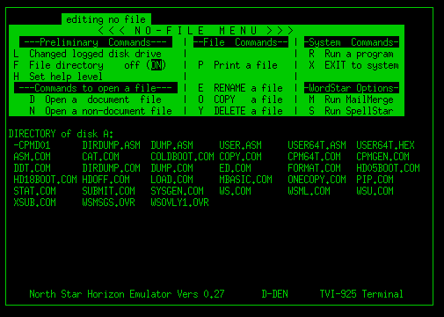The image size is (444, 317).
Task: Click 'F File directory' command line
Action: point(90,65)
